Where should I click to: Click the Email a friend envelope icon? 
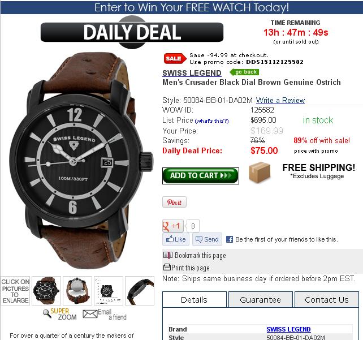pyautogui.click(x=90, y=314)
